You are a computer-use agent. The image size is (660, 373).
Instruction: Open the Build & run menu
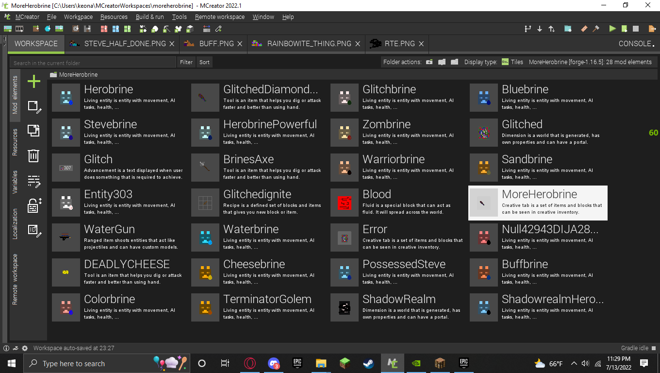(150, 17)
